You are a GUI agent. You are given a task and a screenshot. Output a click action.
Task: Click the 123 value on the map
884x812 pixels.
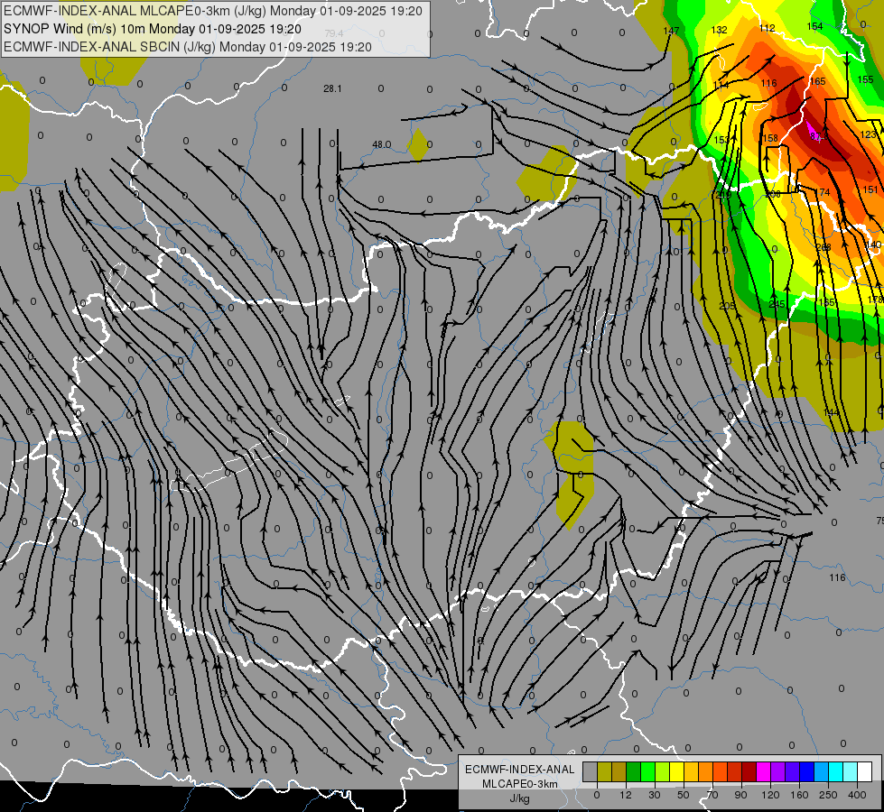(x=869, y=134)
